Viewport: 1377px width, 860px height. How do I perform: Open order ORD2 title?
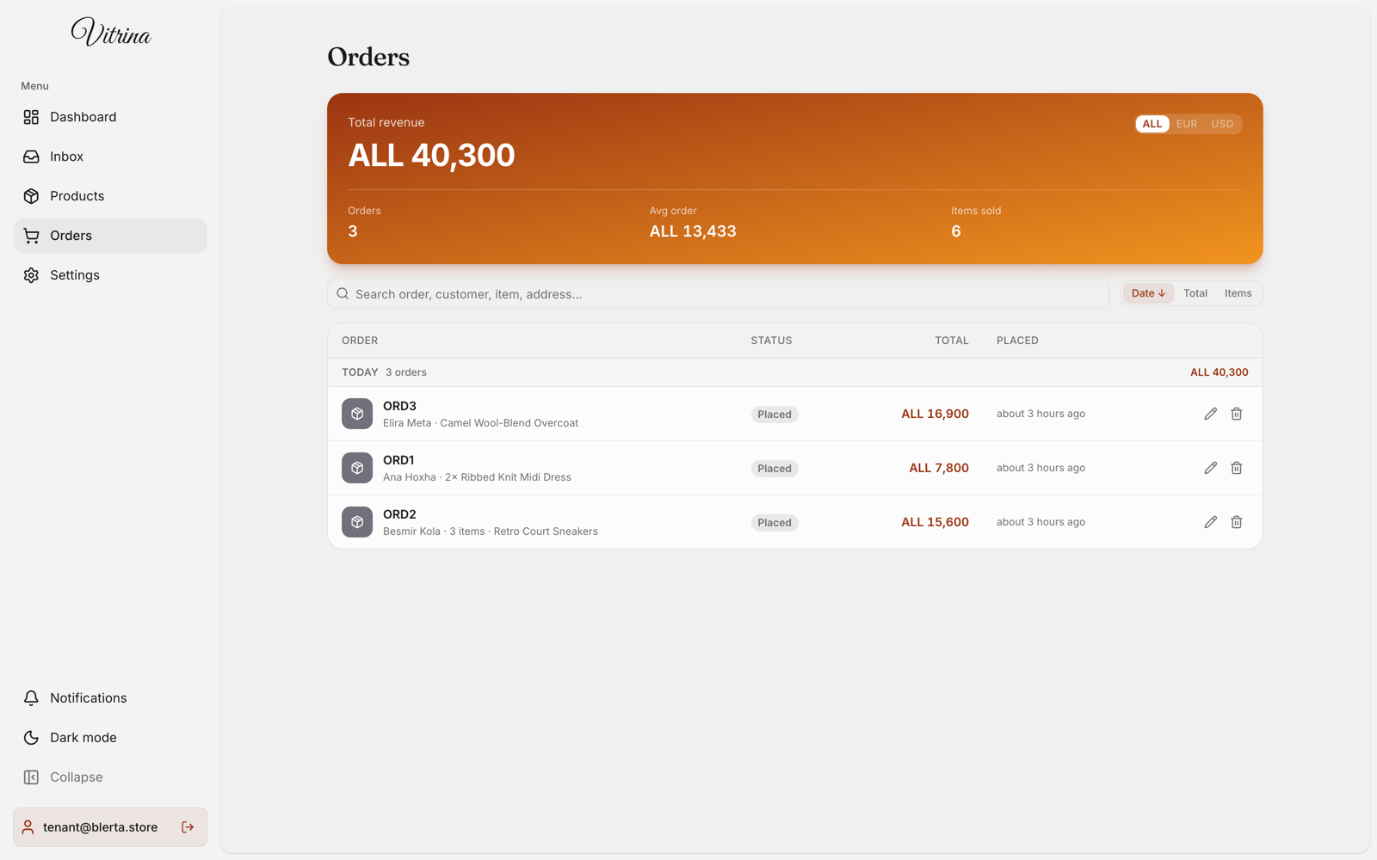point(399,514)
